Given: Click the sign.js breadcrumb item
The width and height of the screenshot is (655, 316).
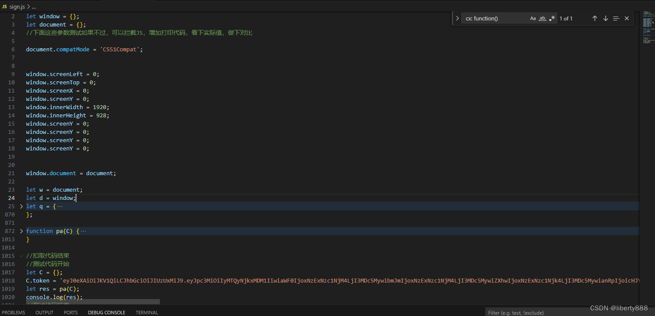Looking at the screenshot, I should pyautogui.click(x=17, y=7).
